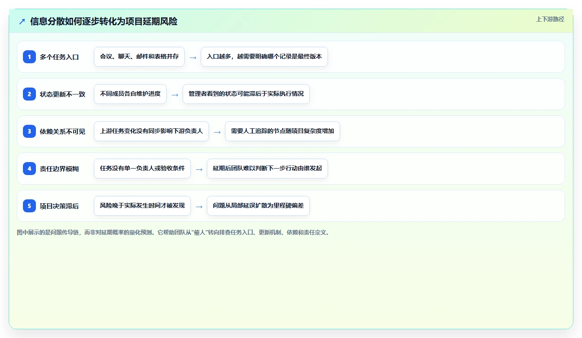Select the 项目决策滞后 label
582x338 pixels.
59,206
